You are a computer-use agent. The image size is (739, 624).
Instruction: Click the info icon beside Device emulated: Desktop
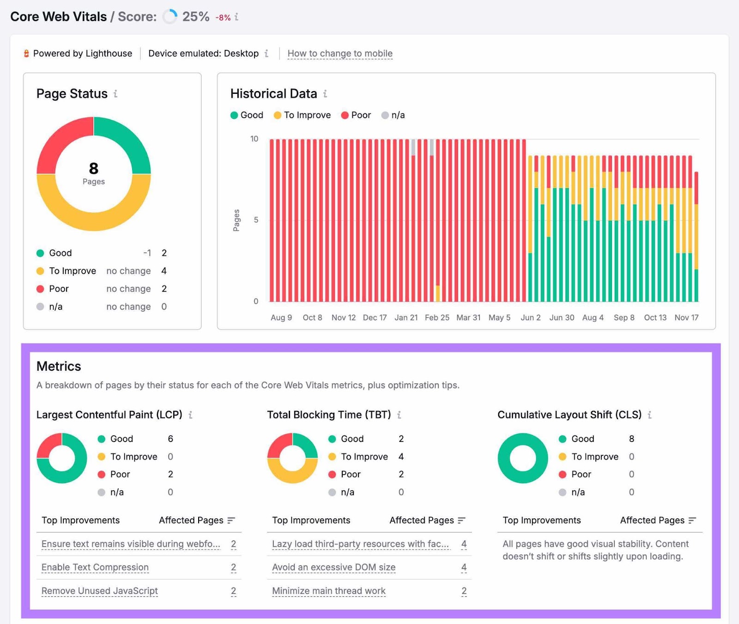pos(267,54)
